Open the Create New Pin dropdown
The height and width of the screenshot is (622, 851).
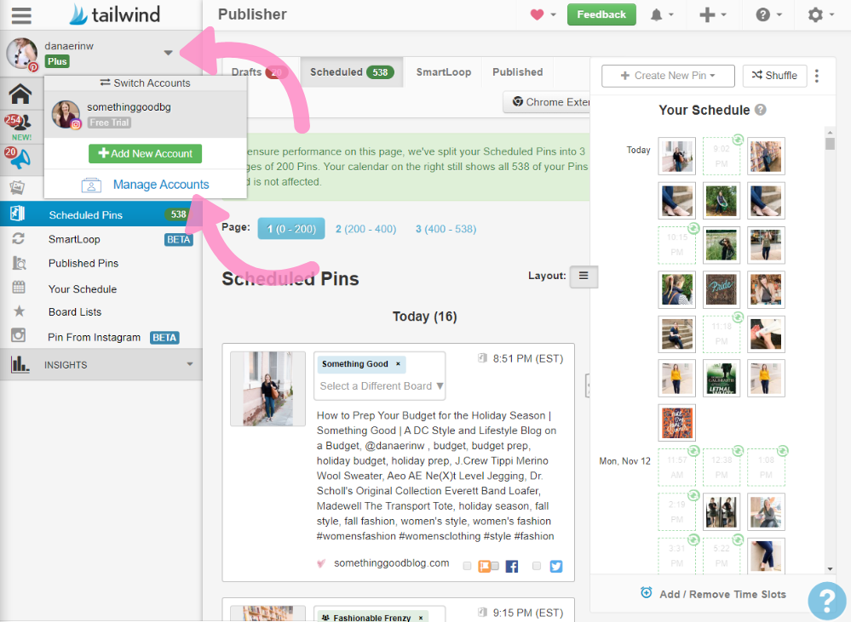[x=668, y=76]
